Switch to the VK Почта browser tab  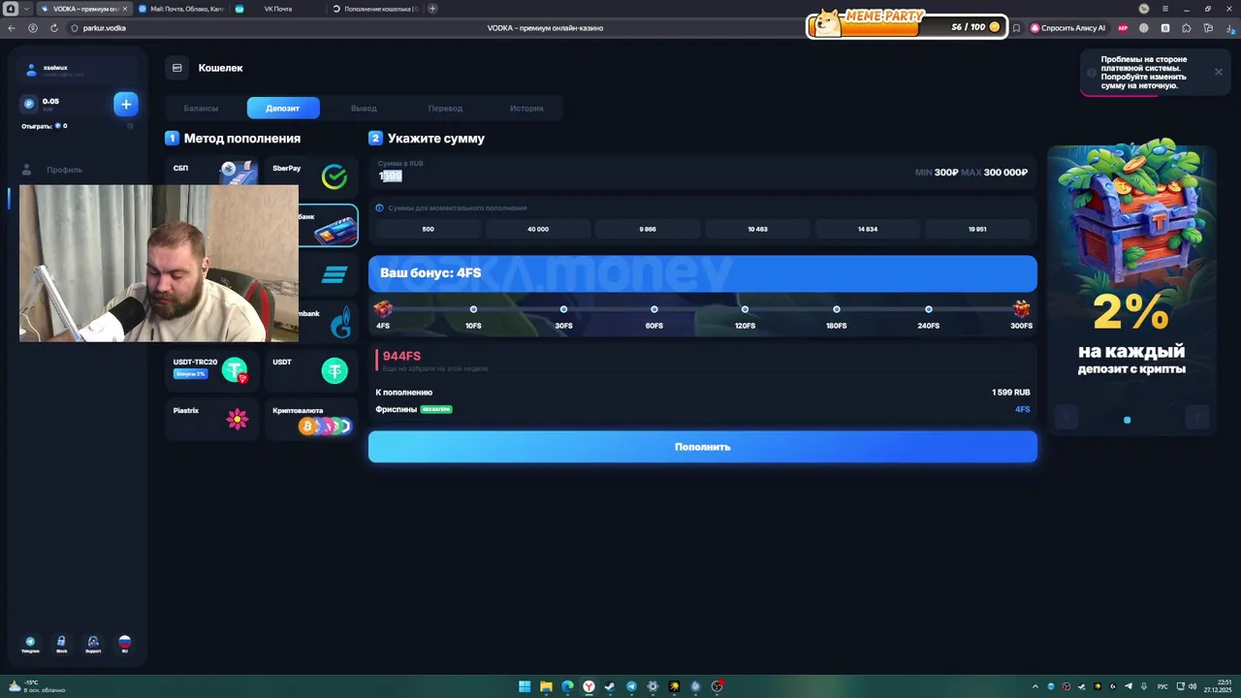tap(276, 9)
